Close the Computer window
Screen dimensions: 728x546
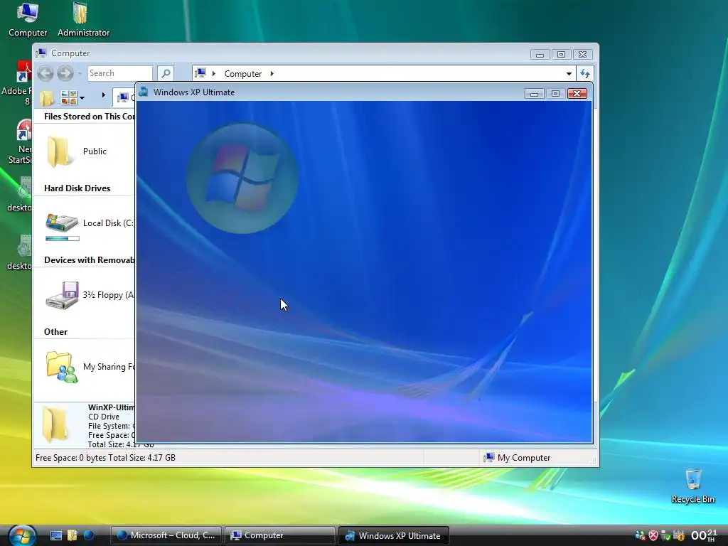point(583,55)
